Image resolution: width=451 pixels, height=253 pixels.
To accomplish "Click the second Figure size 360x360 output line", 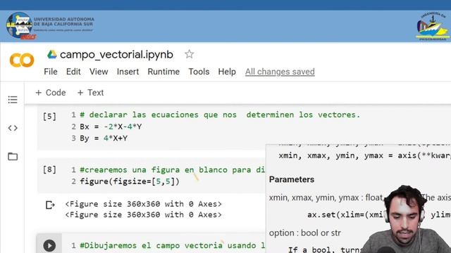I will [x=144, y=214].
